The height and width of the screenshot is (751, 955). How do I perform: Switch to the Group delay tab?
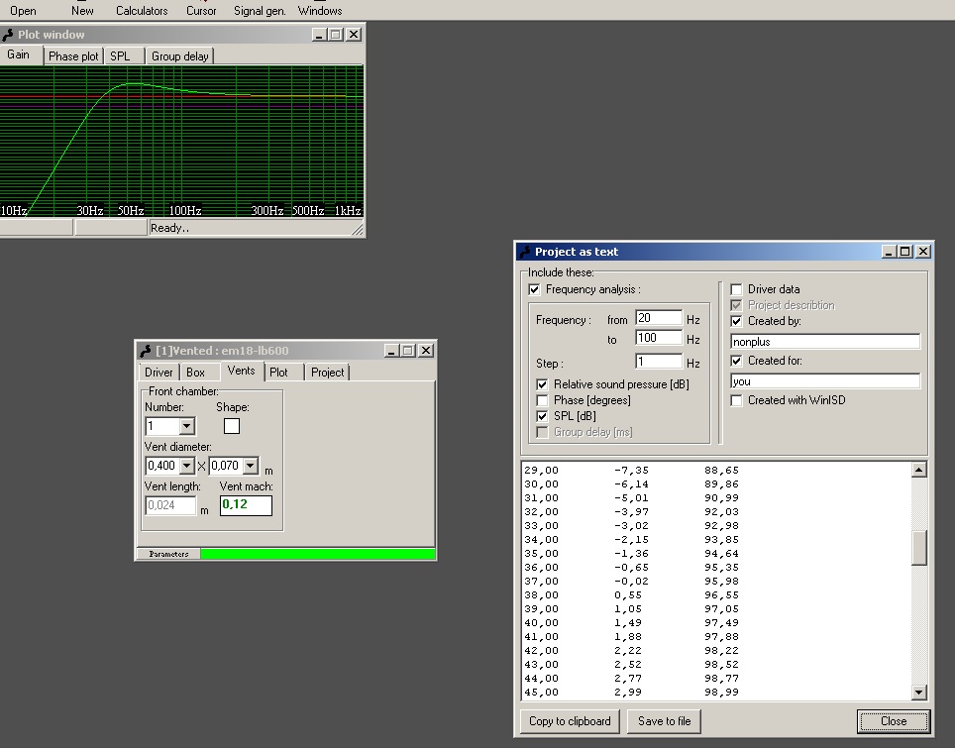click(179, 56)
